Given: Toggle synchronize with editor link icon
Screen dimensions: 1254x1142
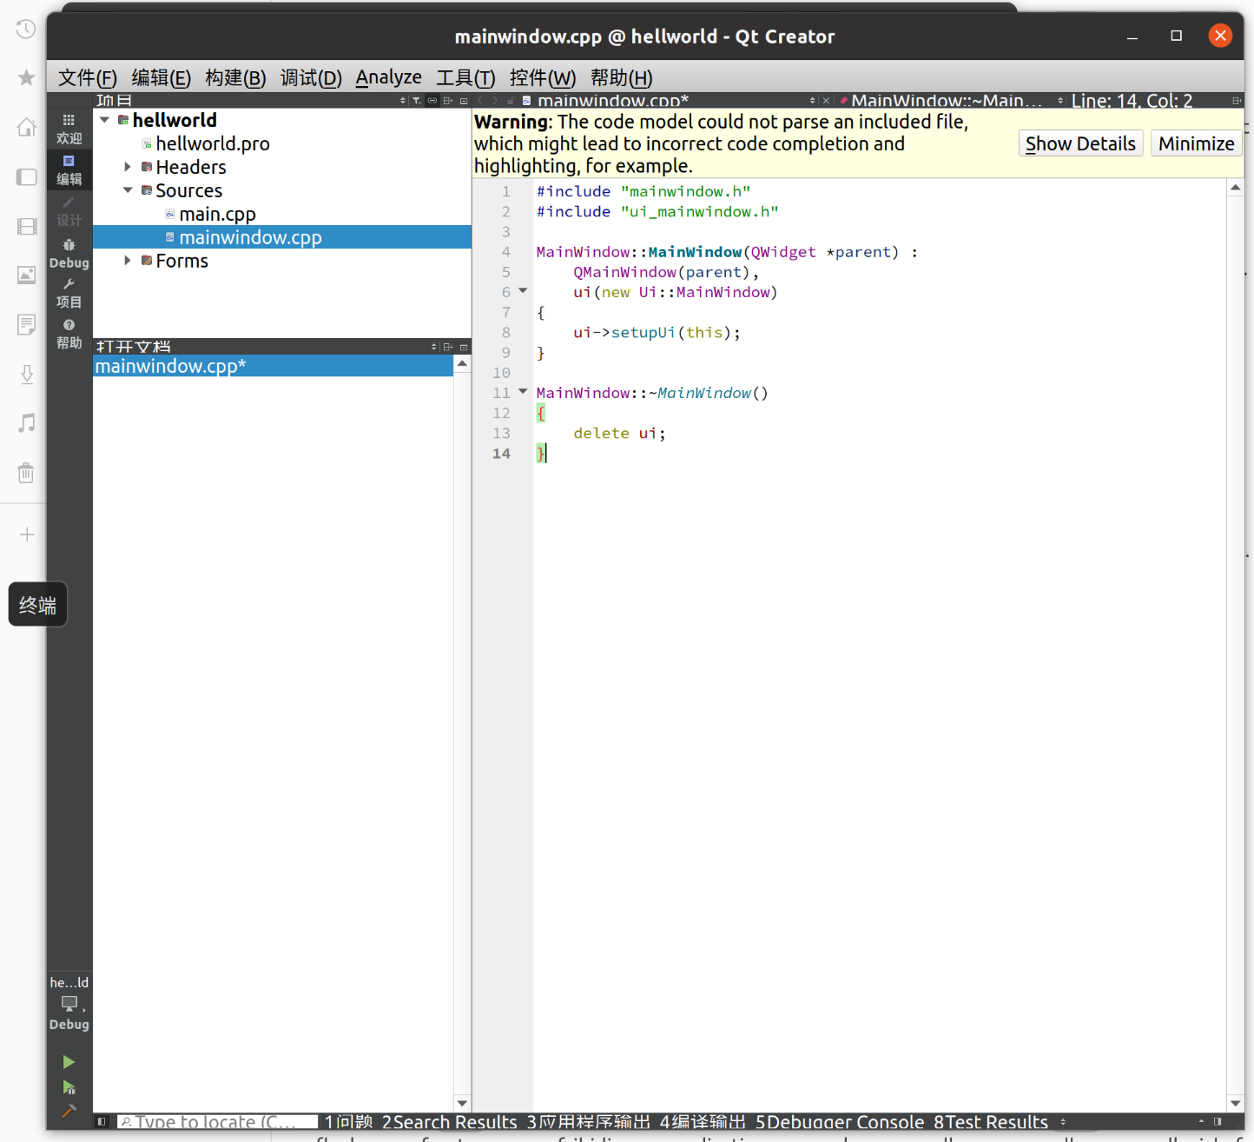Looking at the screenshot, I should (432, 101).
